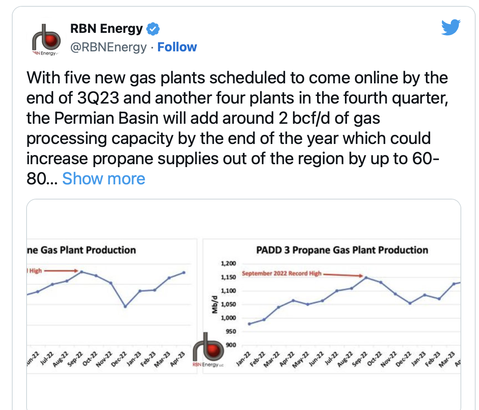Click the blue verified badge icon
479x410 pixels.
coord(153,29)
